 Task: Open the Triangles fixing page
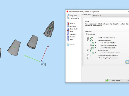[x=71, y=34]
